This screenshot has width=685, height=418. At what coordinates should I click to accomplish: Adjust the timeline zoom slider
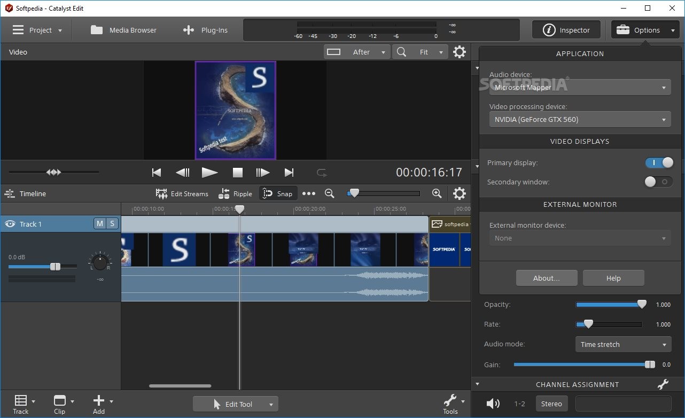pyautogui.click(x=383, y=193)
